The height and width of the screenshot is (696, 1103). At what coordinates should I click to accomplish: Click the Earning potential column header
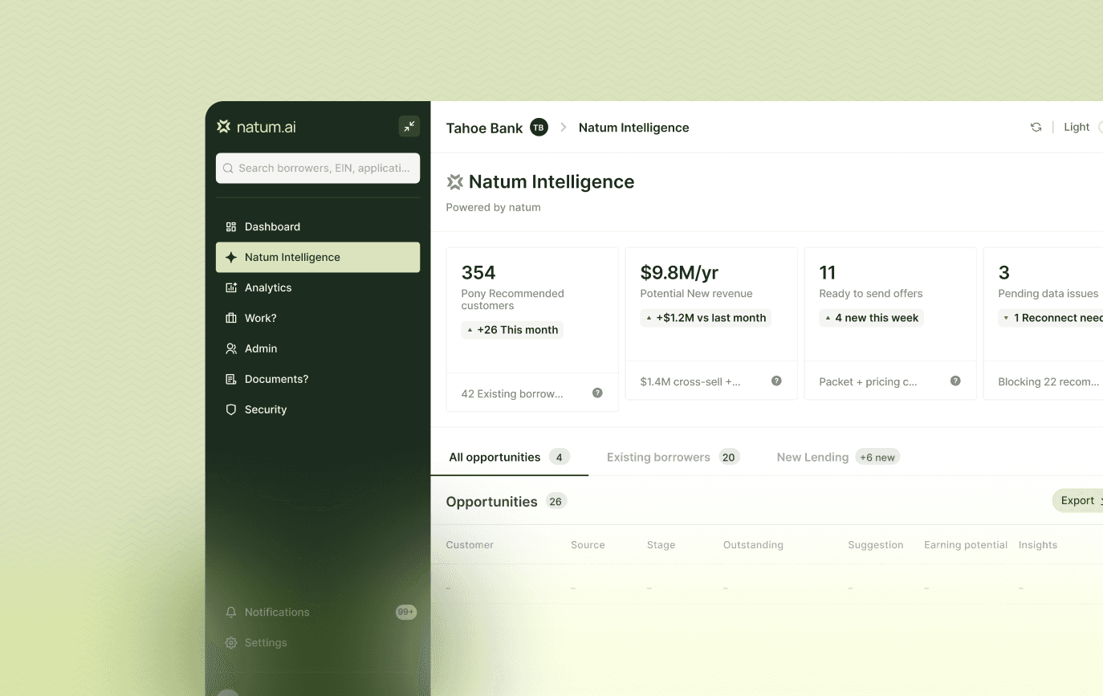coord(966,545)
